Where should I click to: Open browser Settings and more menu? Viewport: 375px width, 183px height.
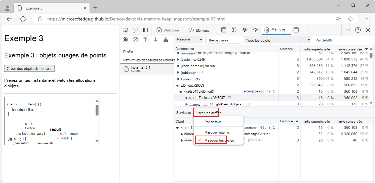point(367,19)
